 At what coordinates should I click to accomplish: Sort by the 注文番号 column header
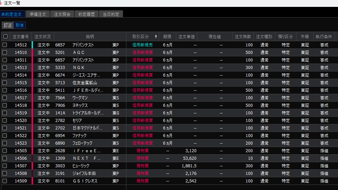tap(21, 36)
